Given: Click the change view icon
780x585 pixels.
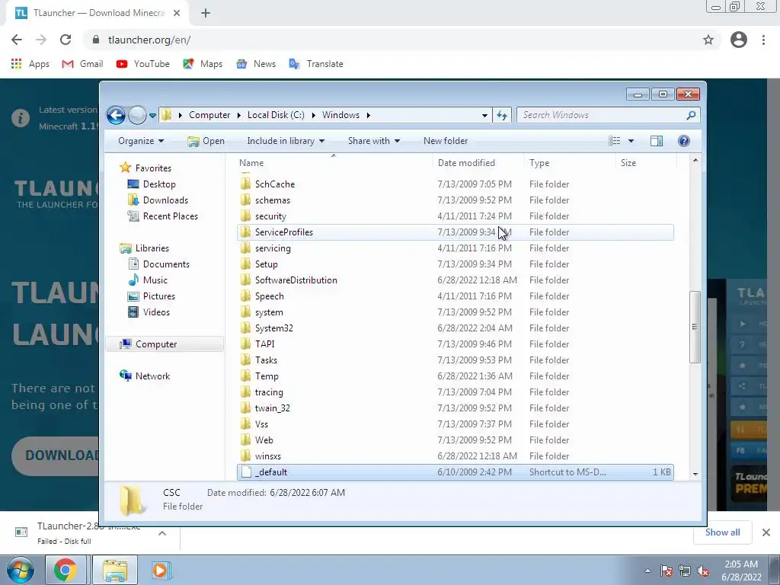Looking at the screenshot, I should pyautogui.click(x=615, y=141).
